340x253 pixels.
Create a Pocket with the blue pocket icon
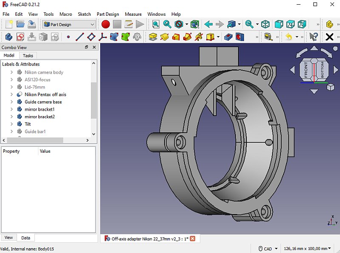tap(228, 37)
